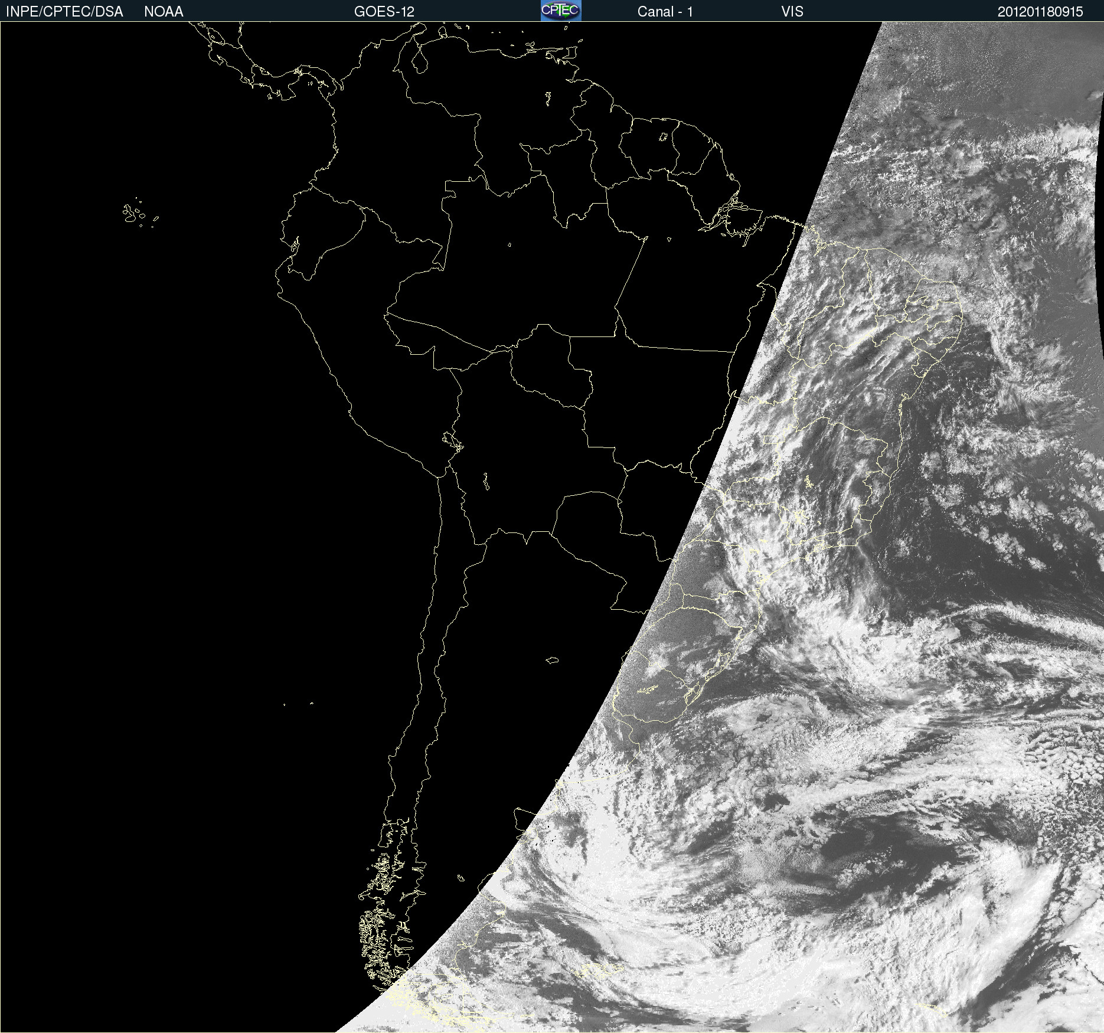Select the GOES-12 satellite label
The width and height of the screenshot is (1104, 1033).
384,12
